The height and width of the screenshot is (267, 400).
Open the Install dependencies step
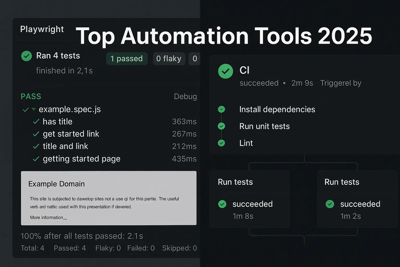click(x=277, y=110)
